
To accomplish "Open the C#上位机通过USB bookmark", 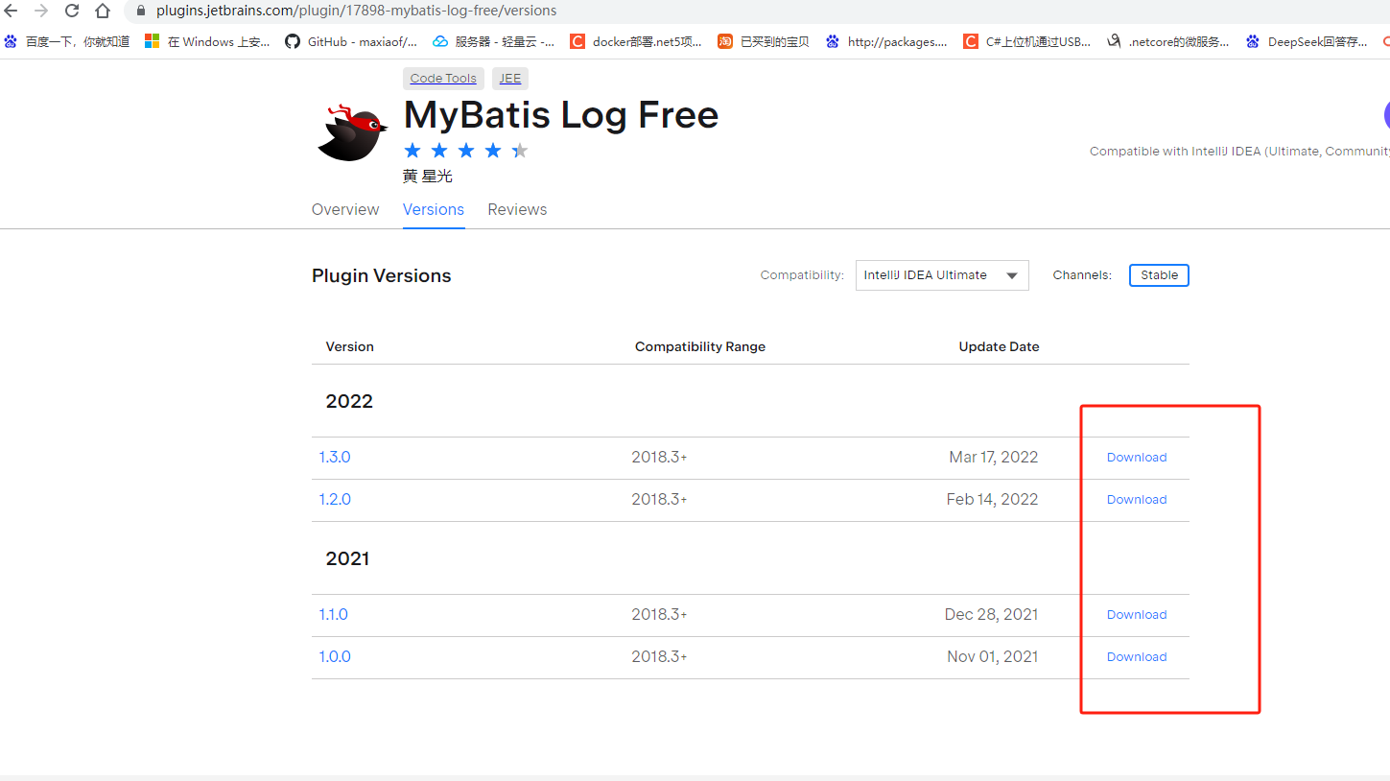I will click(x=1026, y=41).
